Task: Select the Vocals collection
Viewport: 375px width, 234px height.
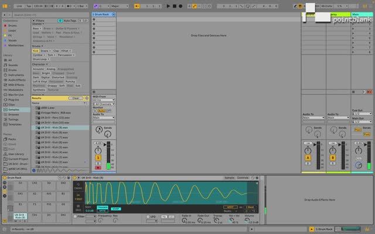Action: tap(12, 40)
